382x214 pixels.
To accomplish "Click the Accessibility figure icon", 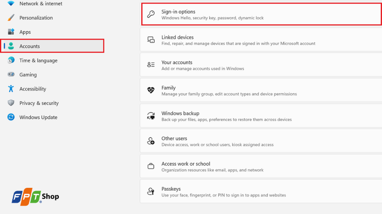I will (11, 88).
